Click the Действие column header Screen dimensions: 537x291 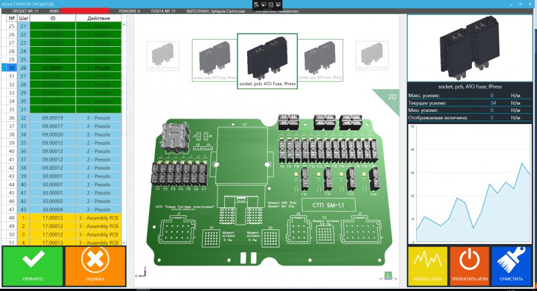pos(99,18)
